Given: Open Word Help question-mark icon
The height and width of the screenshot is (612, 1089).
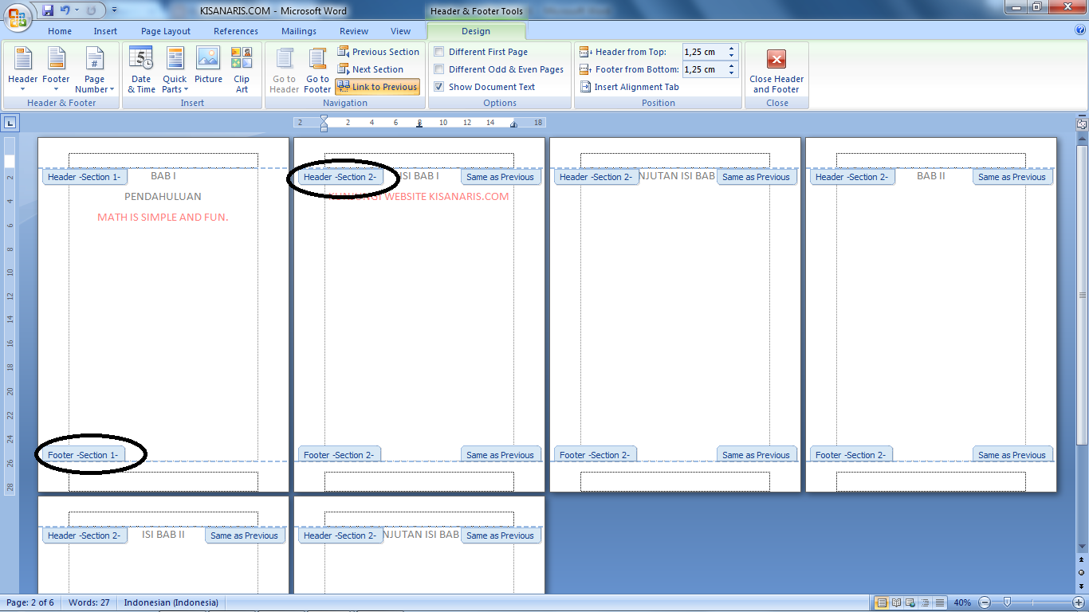Looking at the screenshot, I should pos(1080,30).
